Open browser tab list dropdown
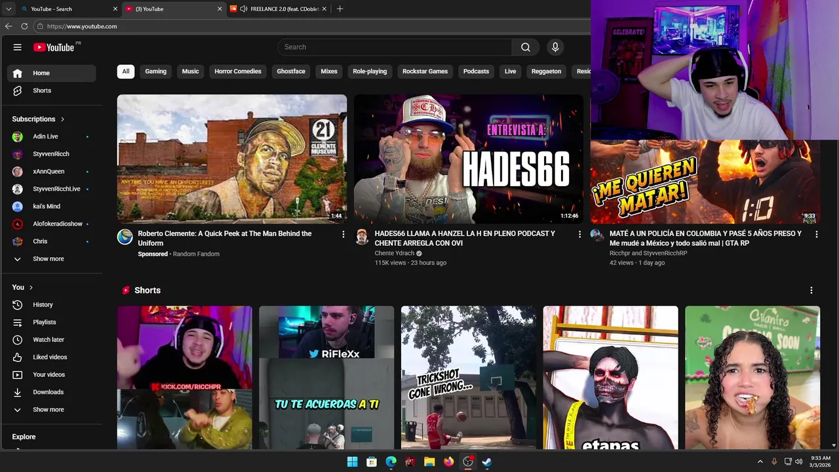The height and width of the screenshot is (472, 839). tap(9, 9)
